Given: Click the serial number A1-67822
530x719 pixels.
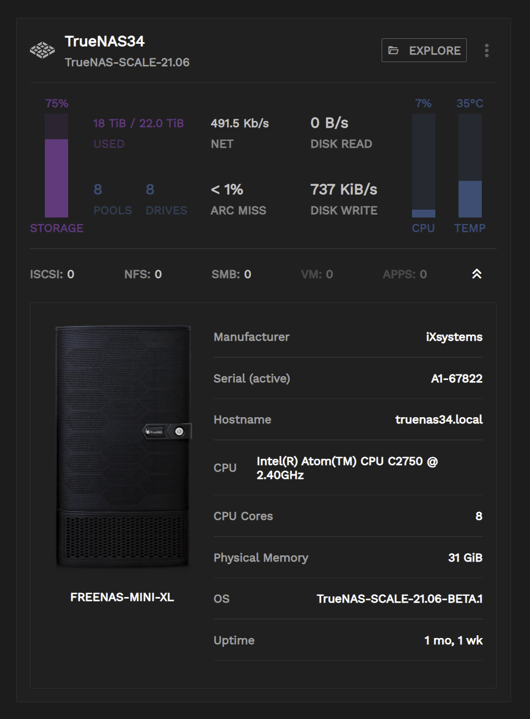Looking at the screenshot, I should 456,378.
